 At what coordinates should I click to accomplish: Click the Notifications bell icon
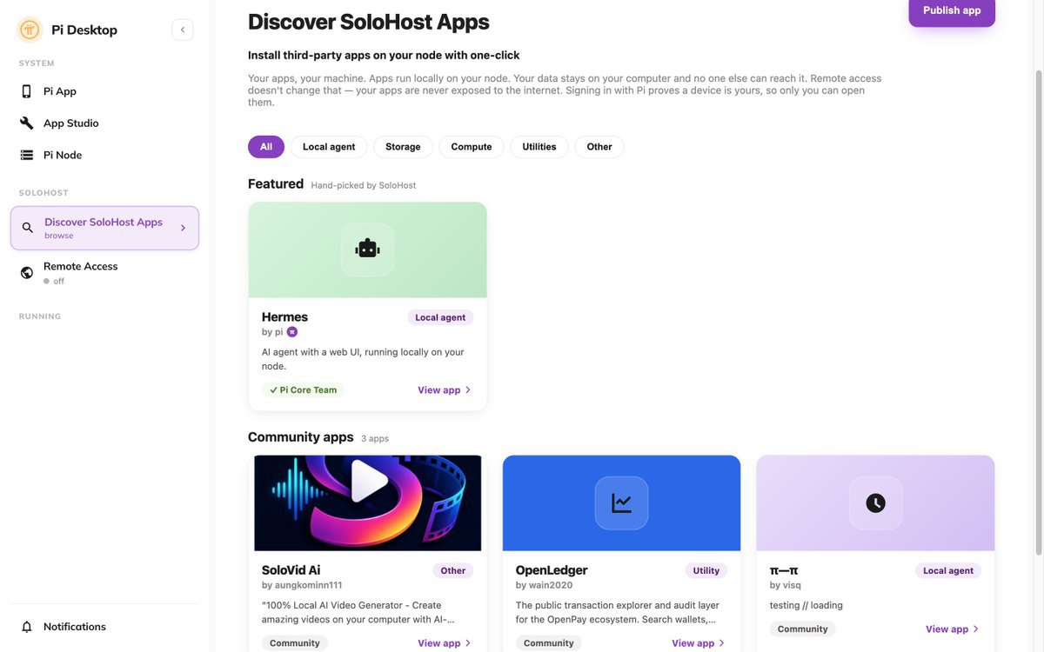(27, 627)
